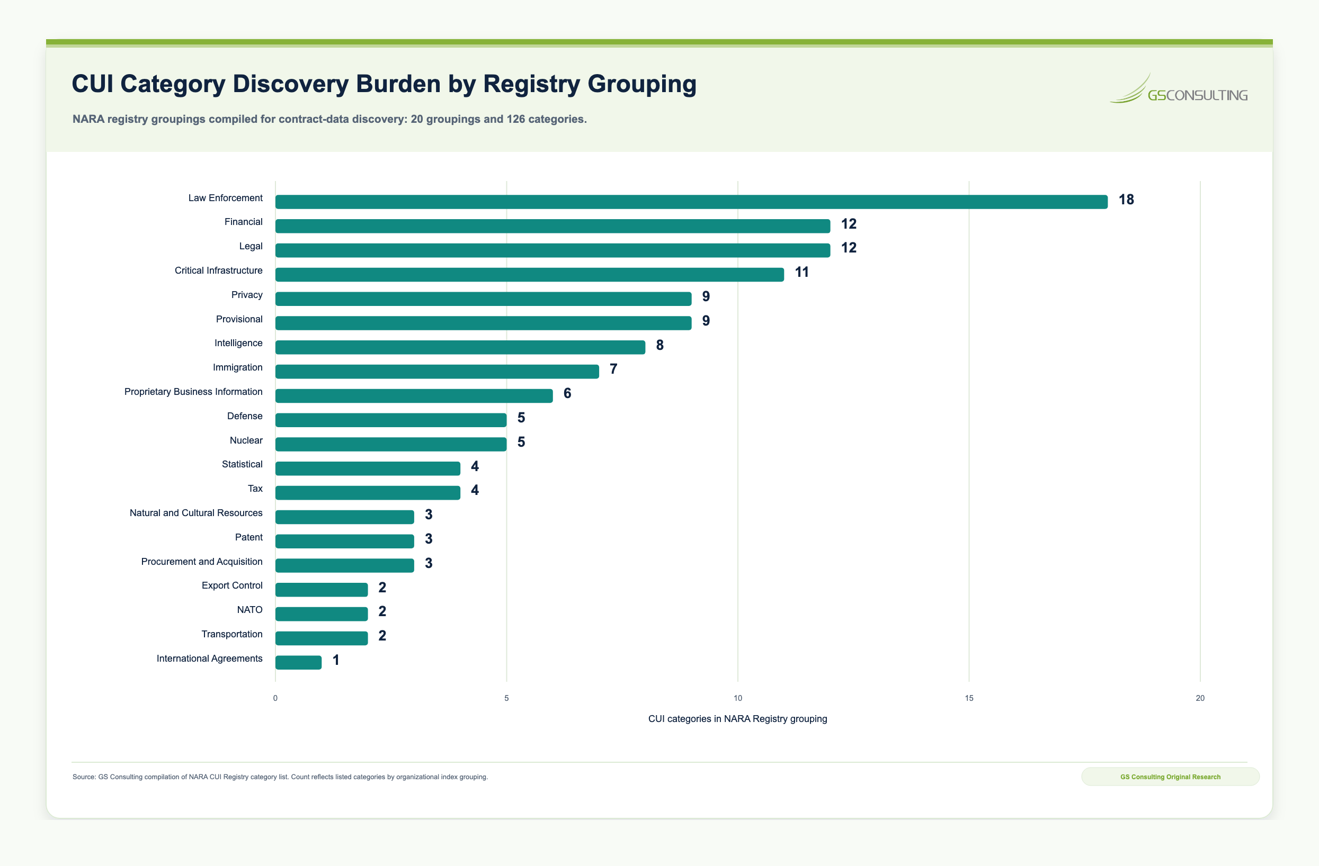Click the Statistical axis label
1319x866 pixels.
coord(242,465)
